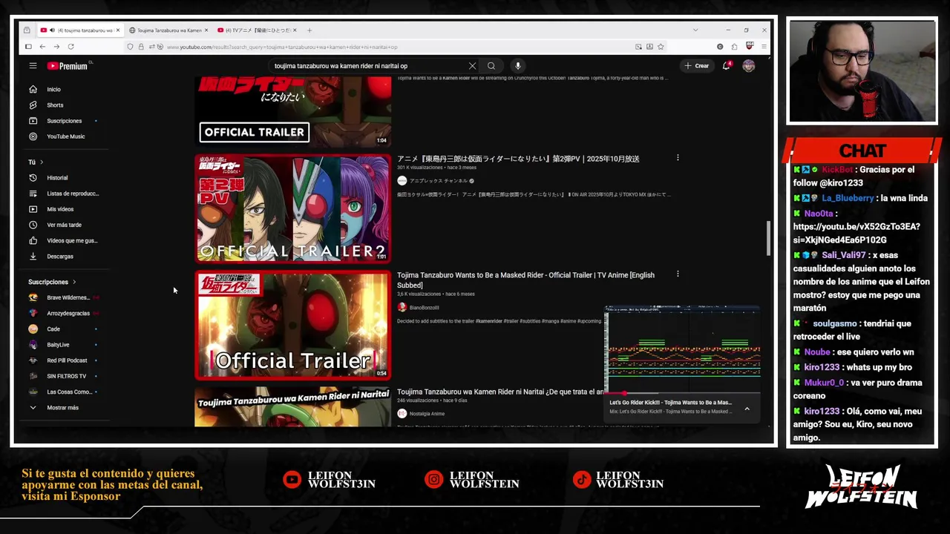Go back in browser history
The height and width of the screenshot is (534, 950).
point(42,47)
